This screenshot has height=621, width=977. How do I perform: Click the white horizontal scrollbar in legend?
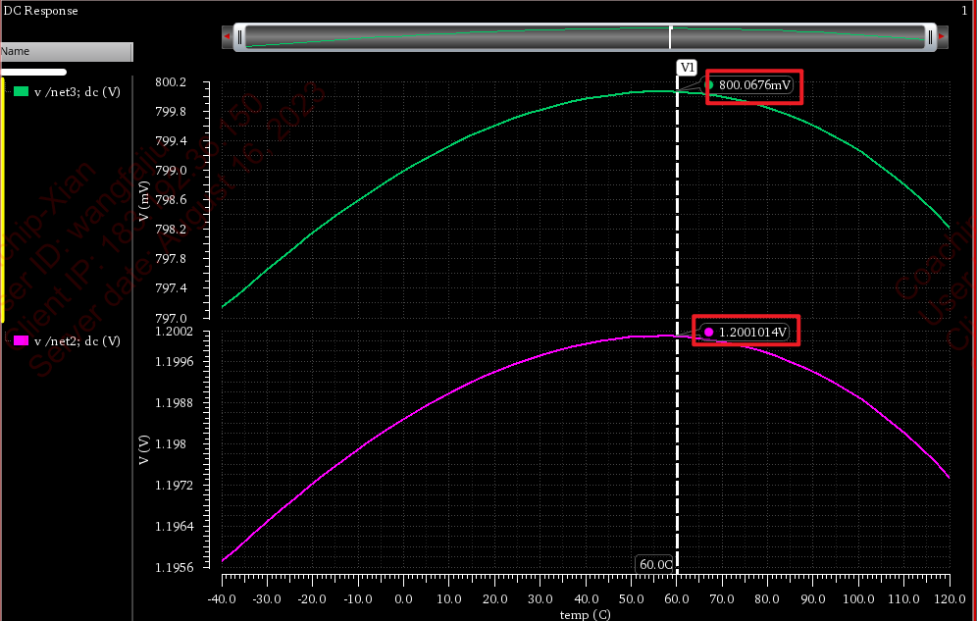pos(33,72)
